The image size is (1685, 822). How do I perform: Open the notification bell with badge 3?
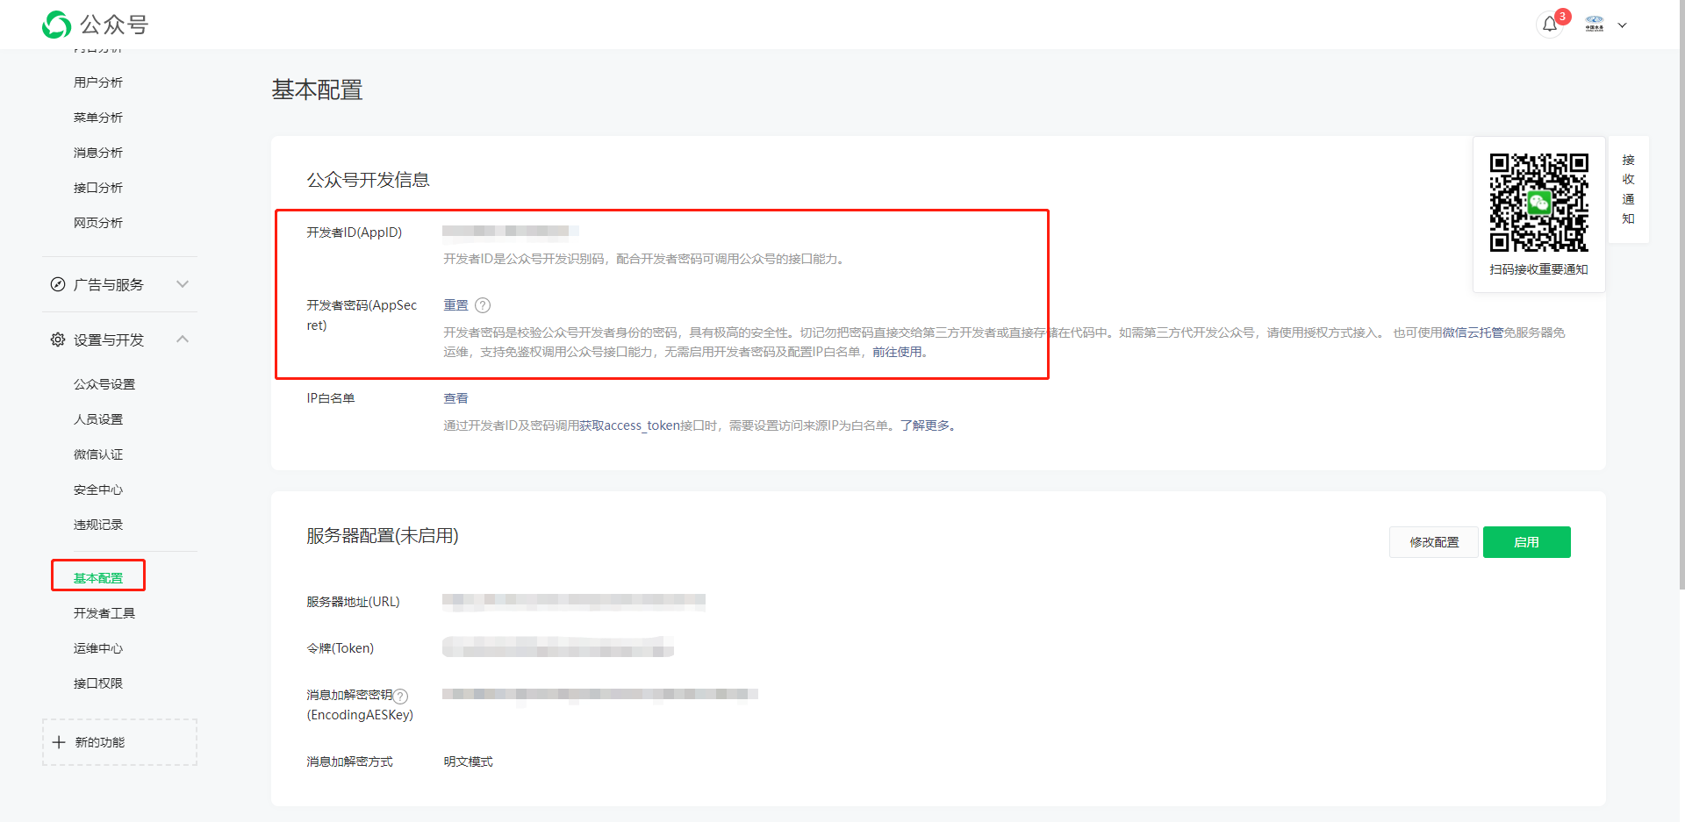point(1549,25)
